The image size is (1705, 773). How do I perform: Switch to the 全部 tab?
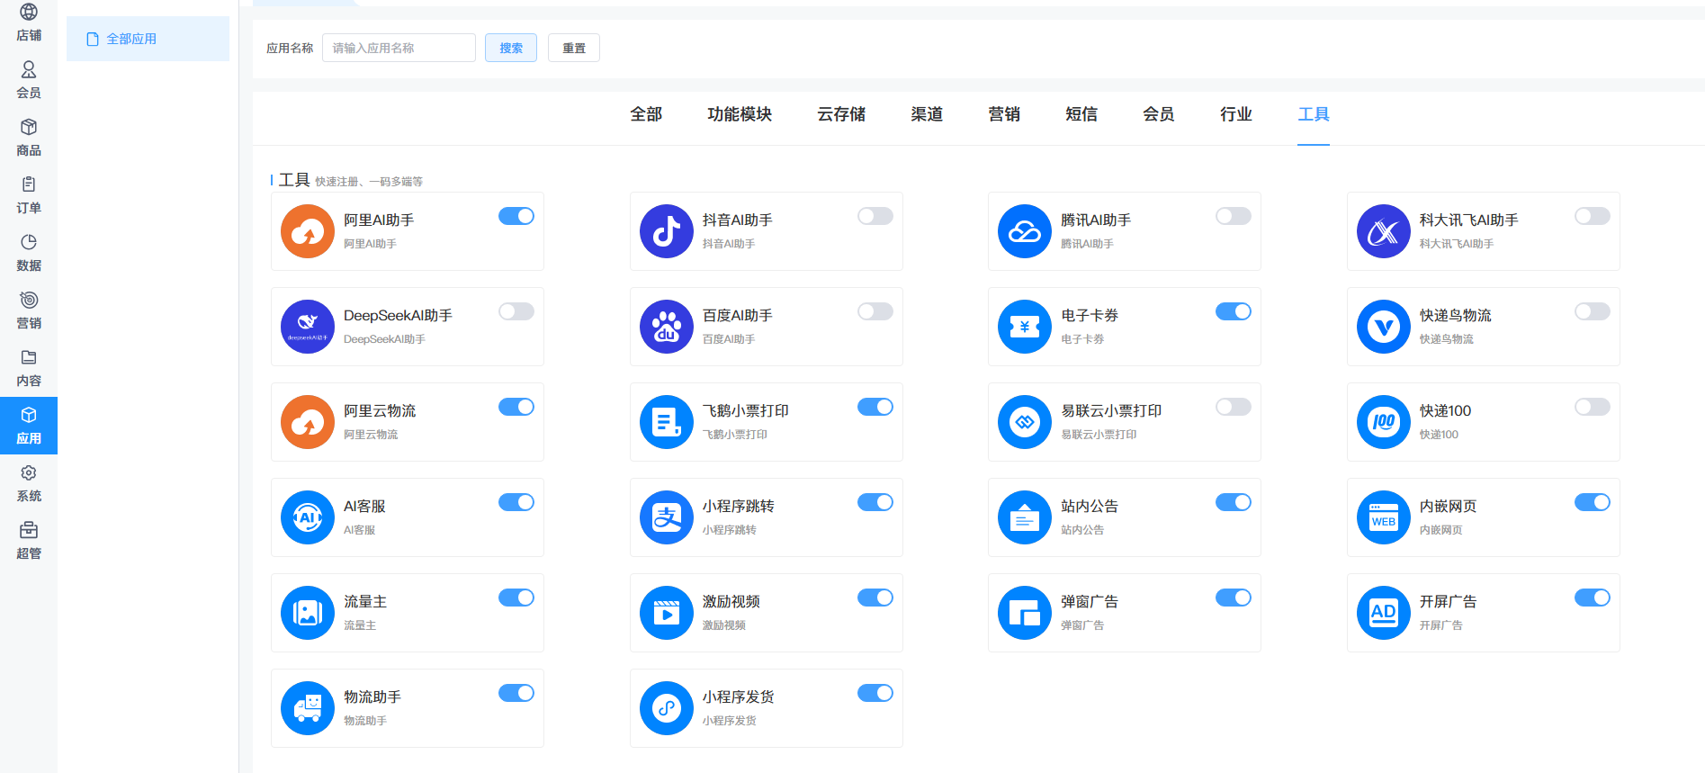tap(646, 114)
